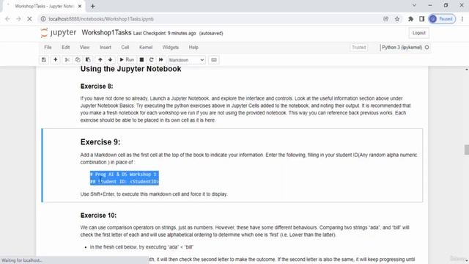
Task: Open the Edit menu
Action: click(x=65, y=47)
